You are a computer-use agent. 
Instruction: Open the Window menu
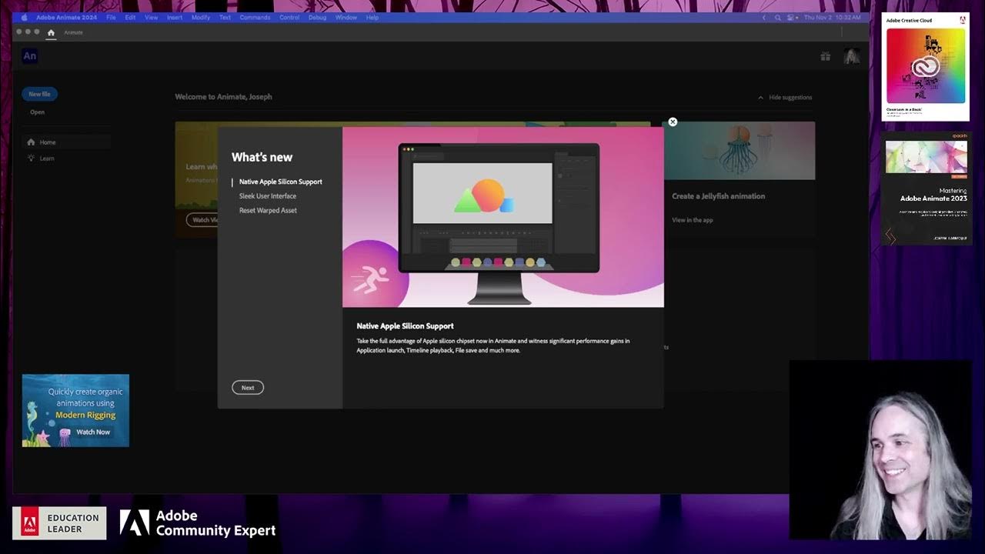point(346,17)
